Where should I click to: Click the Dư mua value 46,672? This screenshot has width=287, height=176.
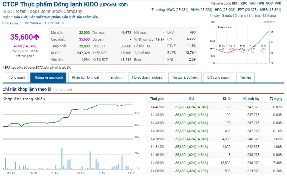[x=126, y=33]
